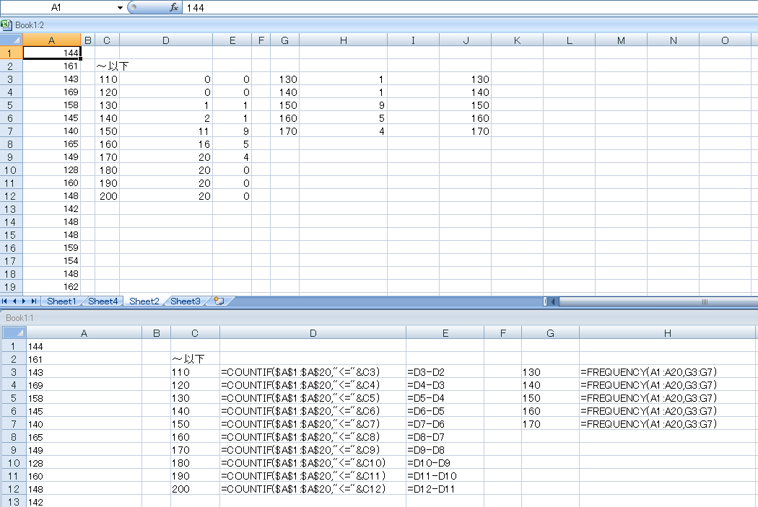The width and height of the screenshot is (758, 507).
Task: Jump to last sheet using tab navigation arrow
Action: coord(34,301)
